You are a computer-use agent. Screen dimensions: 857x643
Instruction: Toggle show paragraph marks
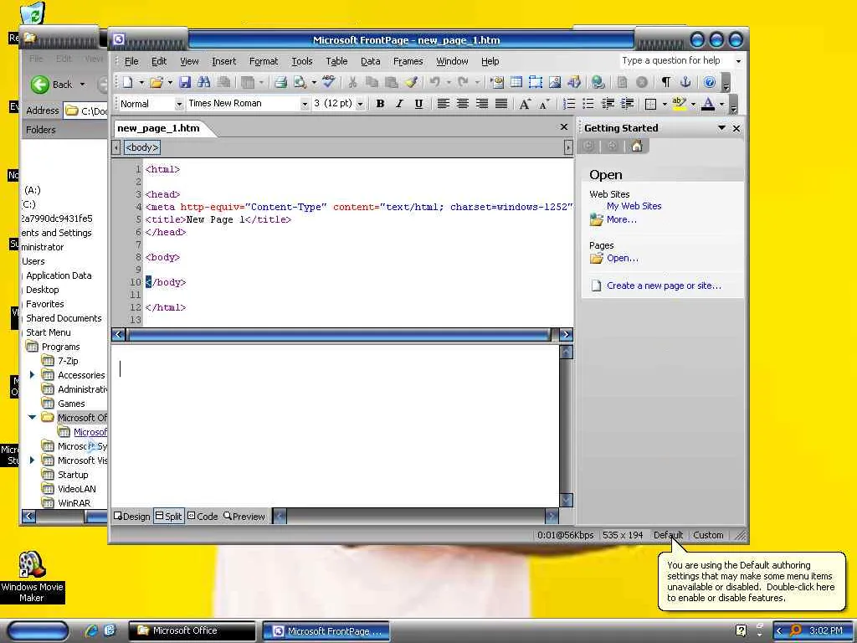665,82
